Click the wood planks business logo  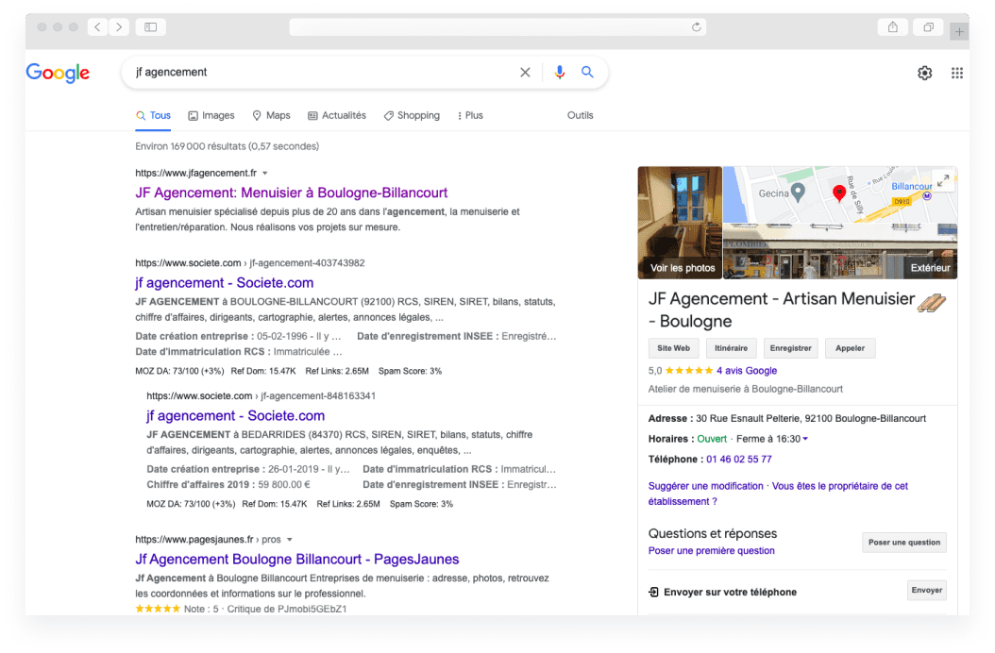(932, 303)
